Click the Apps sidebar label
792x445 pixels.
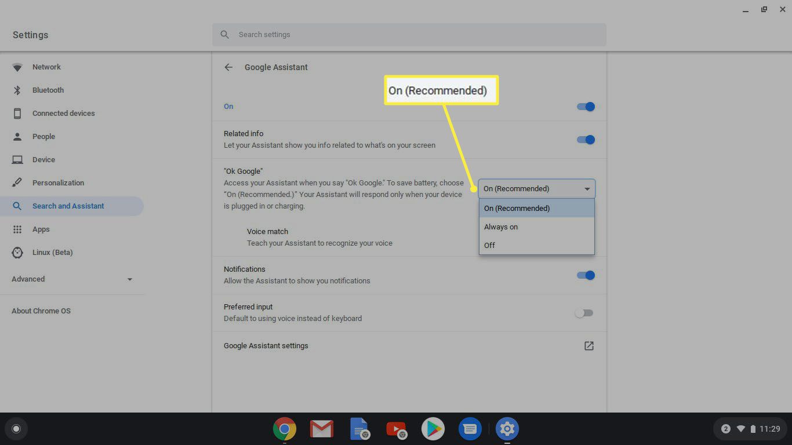click(x=41, y=229)
